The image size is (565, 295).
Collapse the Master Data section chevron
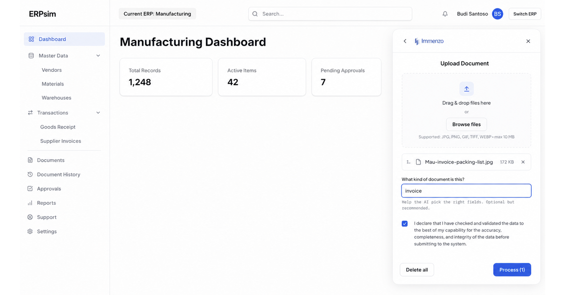98,55
